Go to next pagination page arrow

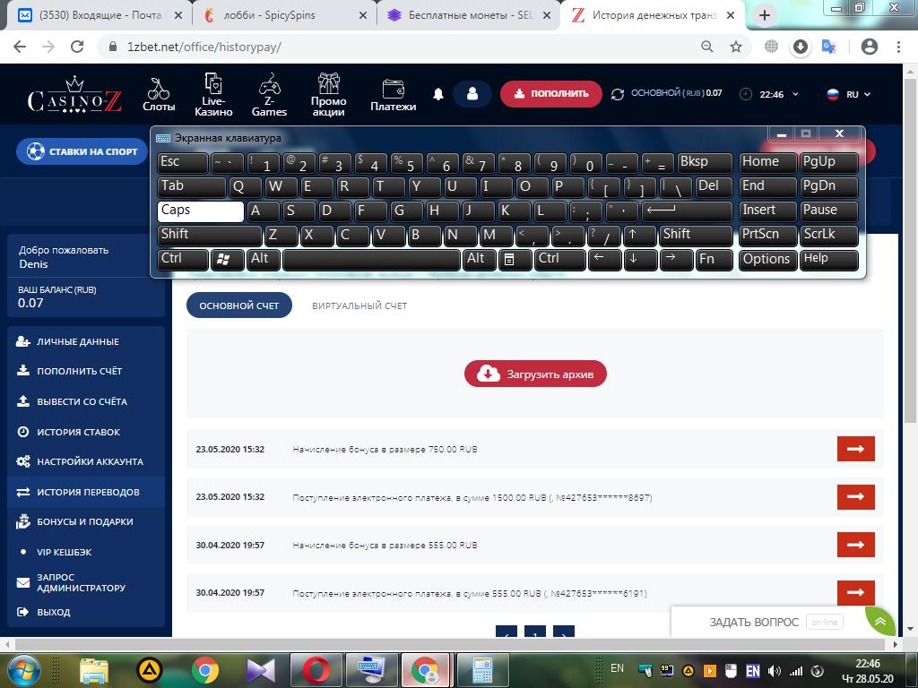[564, 632]
